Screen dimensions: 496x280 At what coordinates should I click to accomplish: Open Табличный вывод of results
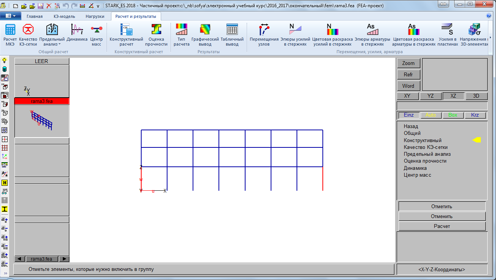pos(232,35)
